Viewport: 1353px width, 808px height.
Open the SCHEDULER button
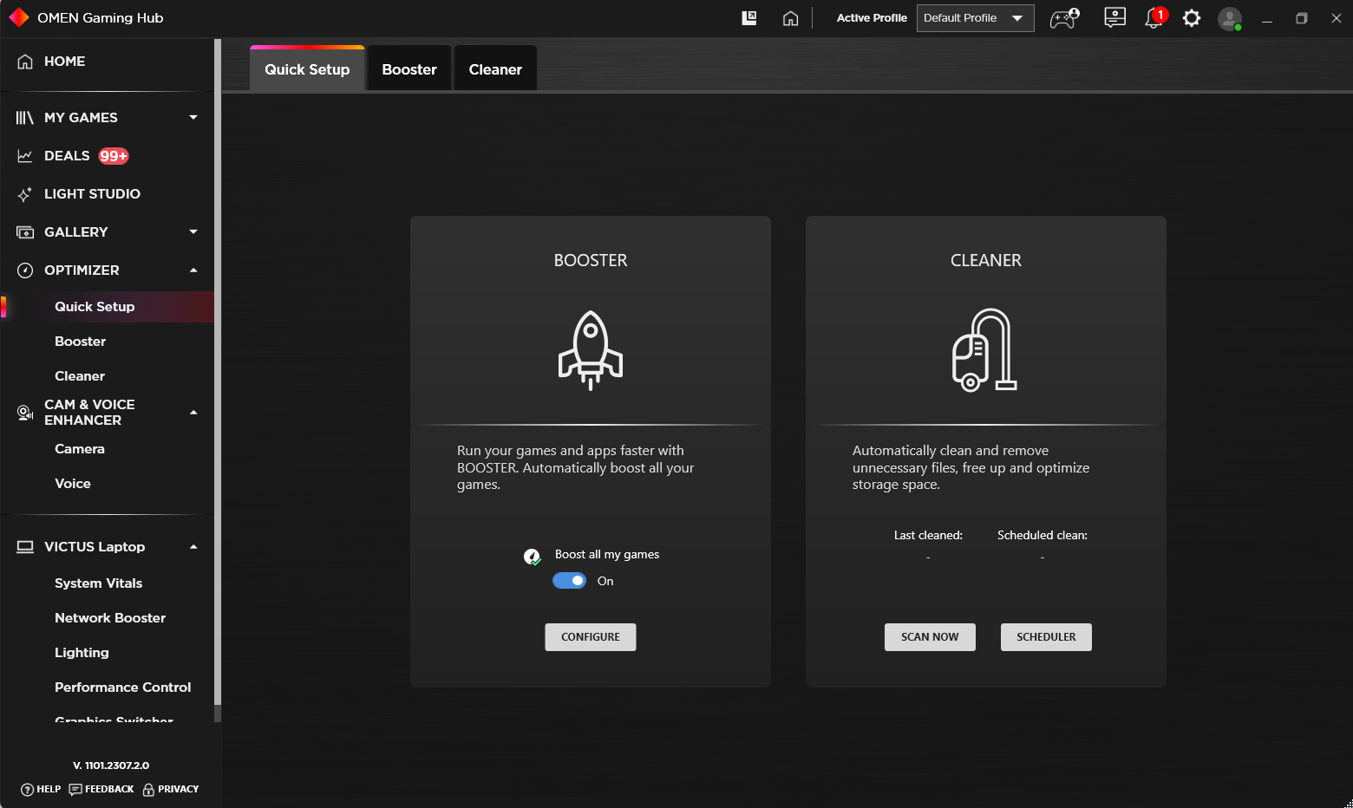pos(1046,637)
